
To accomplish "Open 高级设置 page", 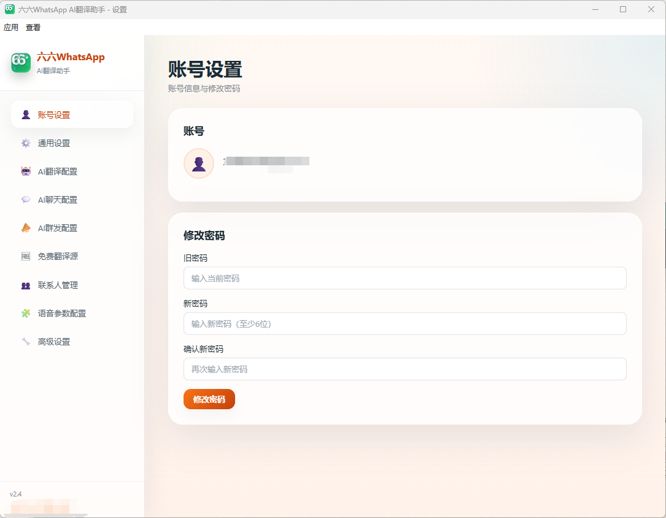I will coord(72,342).
